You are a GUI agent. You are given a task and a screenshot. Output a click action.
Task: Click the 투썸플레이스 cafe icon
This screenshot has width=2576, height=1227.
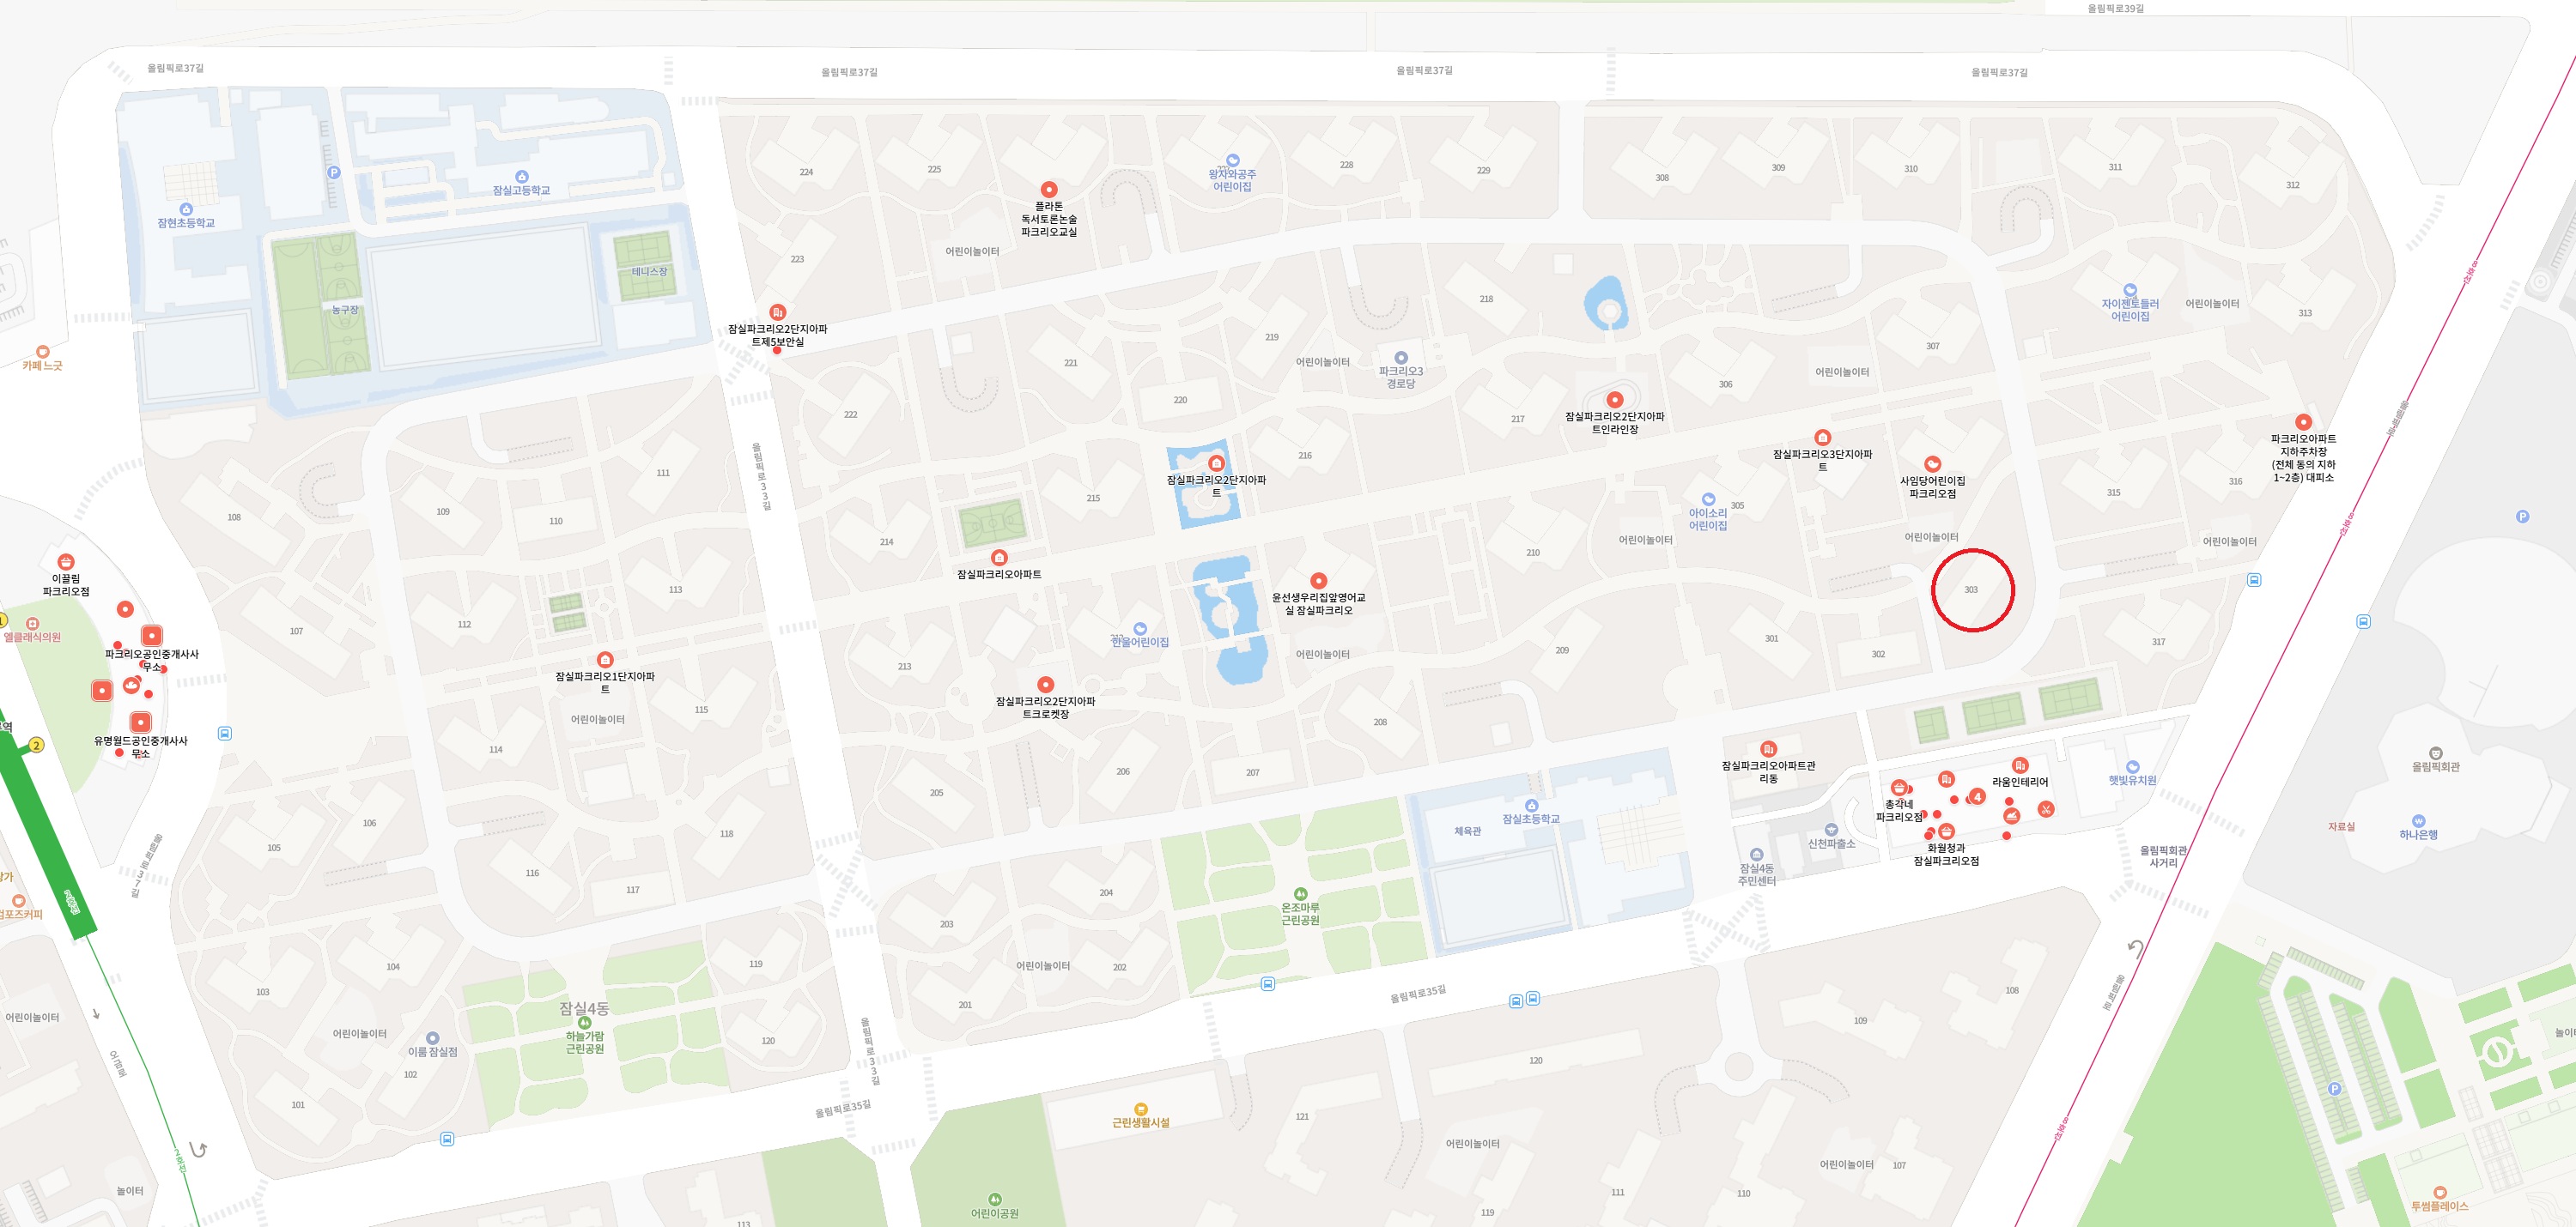[x=2439, y=1193]
